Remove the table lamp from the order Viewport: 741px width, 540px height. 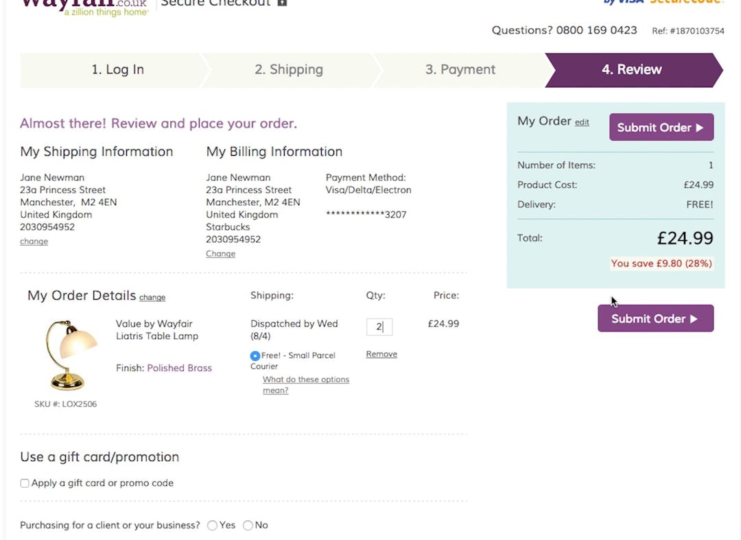[381, 353]
